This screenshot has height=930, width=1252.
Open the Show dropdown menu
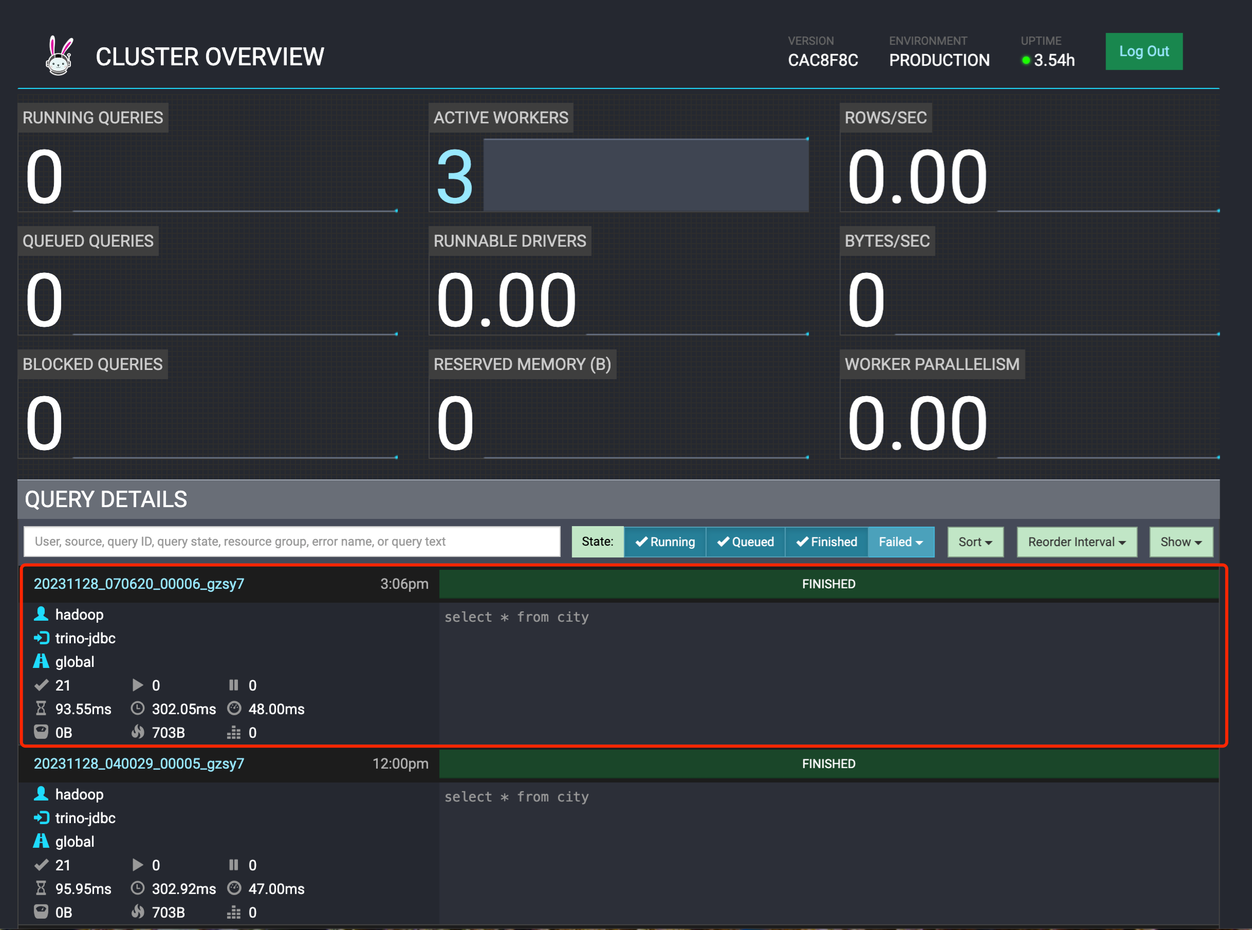point(1181,542)
